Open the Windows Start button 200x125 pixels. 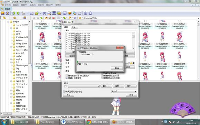(4, 122)
